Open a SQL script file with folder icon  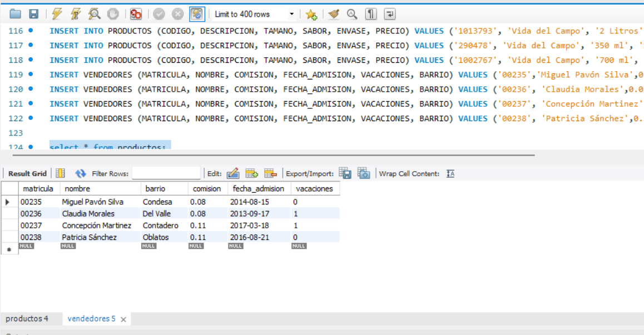click(x=15, y=14)
